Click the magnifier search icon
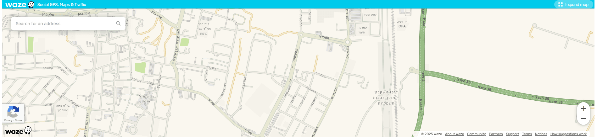 click(x=119, y=24)
